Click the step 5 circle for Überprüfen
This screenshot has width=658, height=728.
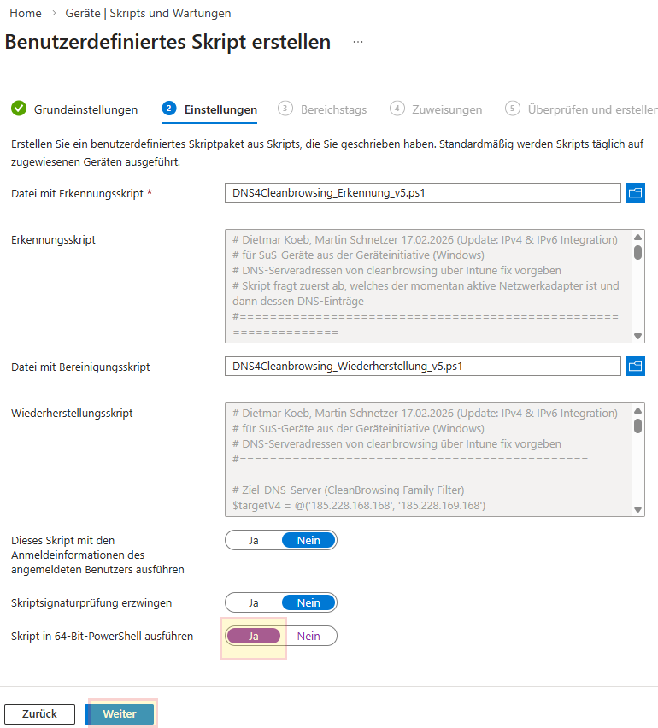513,109
